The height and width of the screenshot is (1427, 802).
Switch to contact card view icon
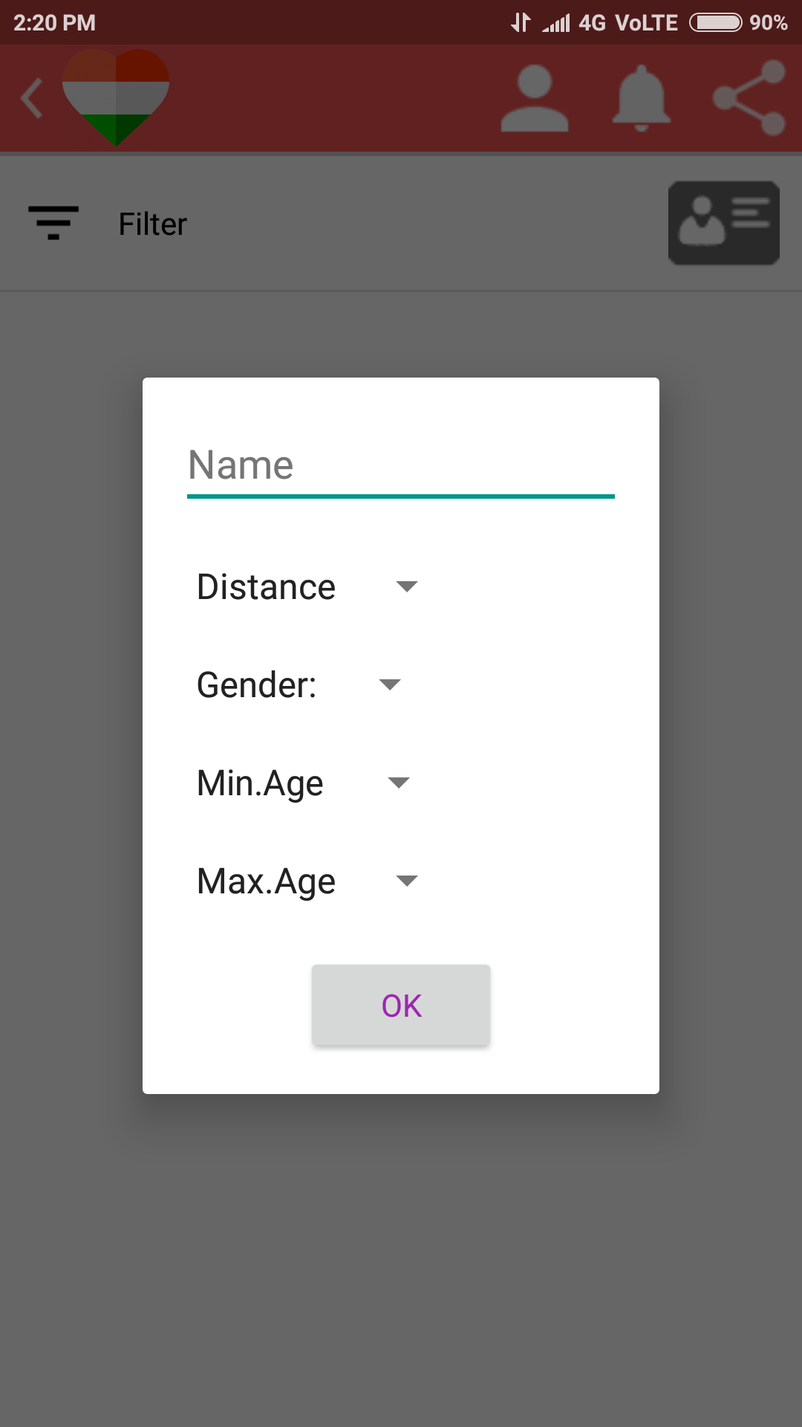point(724,223)
